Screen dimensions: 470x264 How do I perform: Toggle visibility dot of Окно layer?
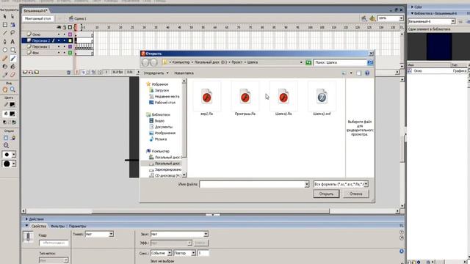(59, 34)
